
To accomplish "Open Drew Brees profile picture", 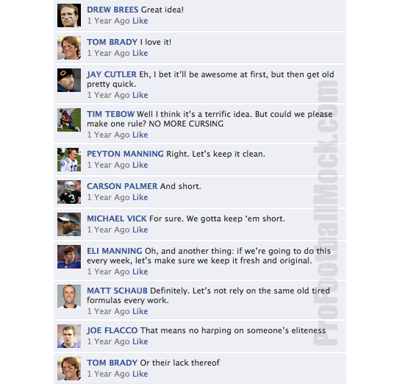I will (69, 15).
